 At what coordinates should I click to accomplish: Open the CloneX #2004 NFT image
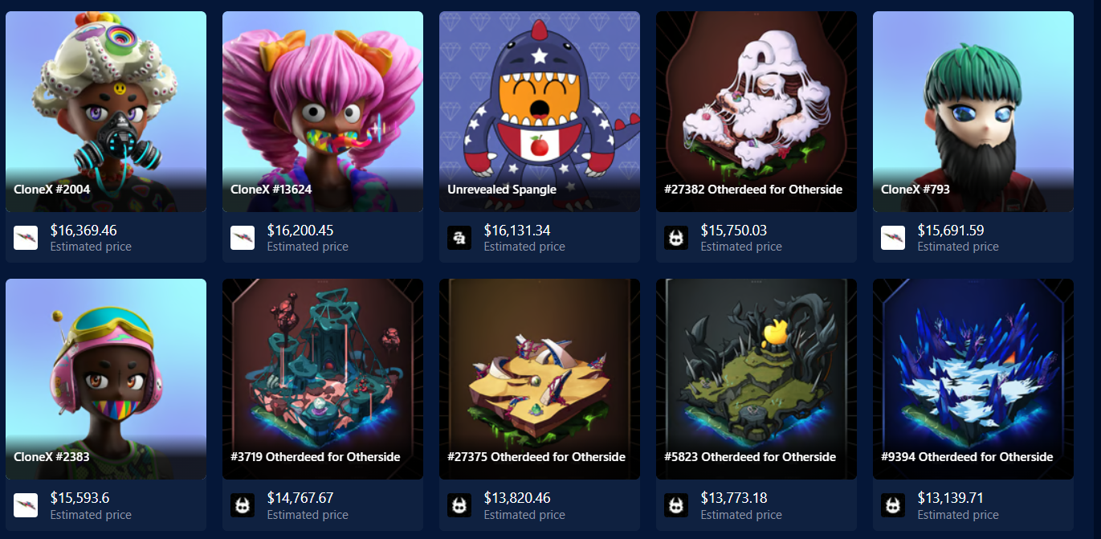click(106, 112)
